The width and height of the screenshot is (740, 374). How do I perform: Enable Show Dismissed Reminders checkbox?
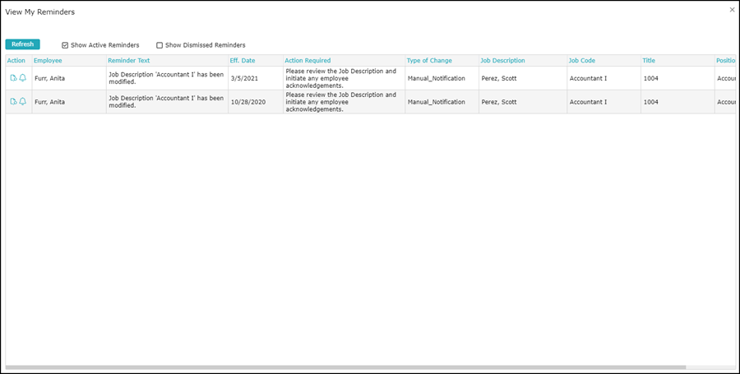click(x=160, y=45)
